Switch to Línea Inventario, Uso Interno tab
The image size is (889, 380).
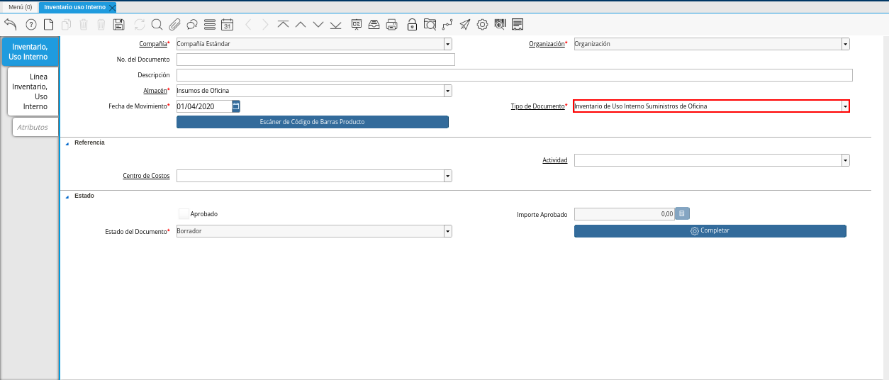click(33, 91)
